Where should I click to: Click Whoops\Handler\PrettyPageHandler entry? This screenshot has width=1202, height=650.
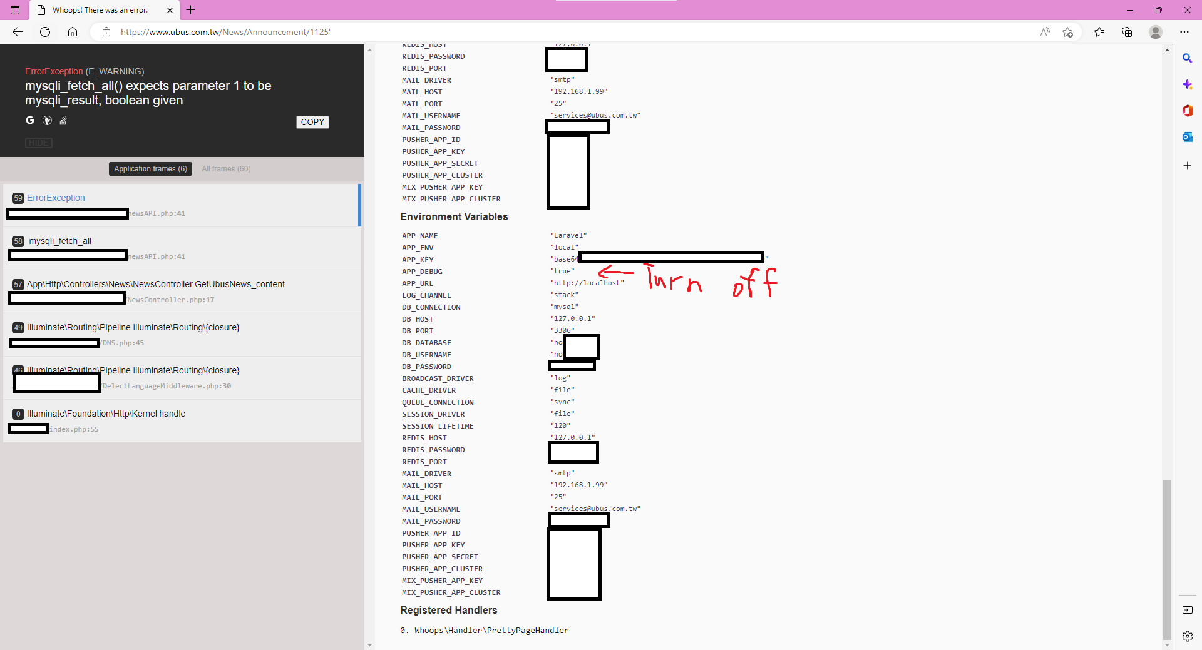(x=491, y=630)
